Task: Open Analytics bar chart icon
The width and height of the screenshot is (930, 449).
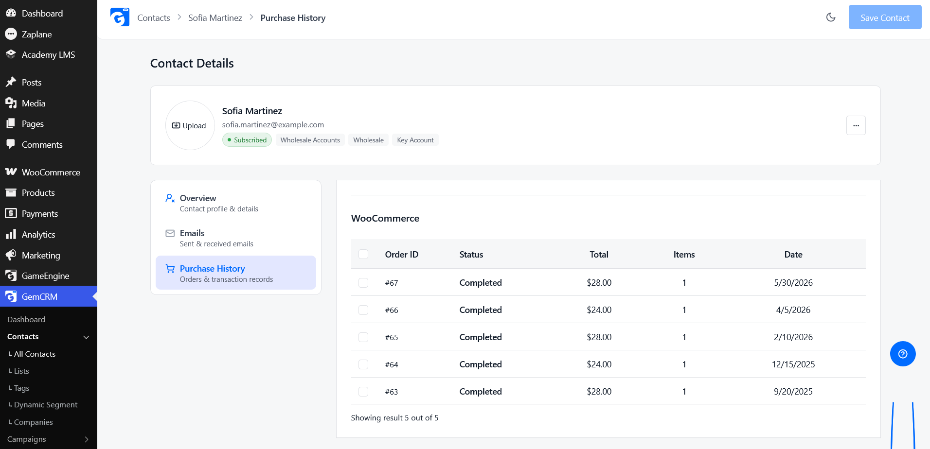Action: point(11,234)
